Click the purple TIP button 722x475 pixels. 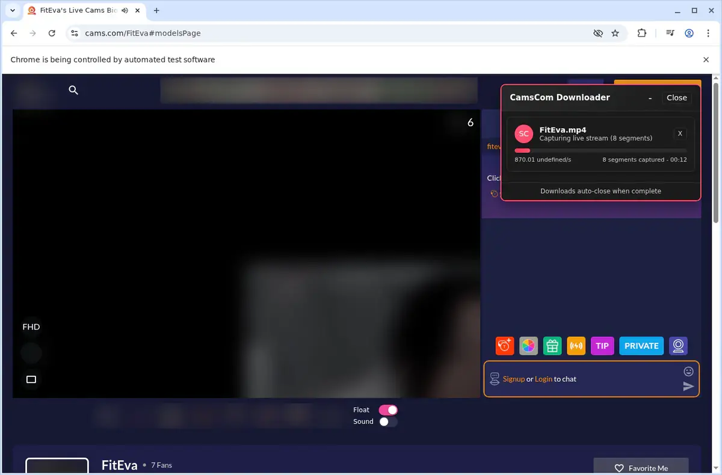(x=602, y=346)
